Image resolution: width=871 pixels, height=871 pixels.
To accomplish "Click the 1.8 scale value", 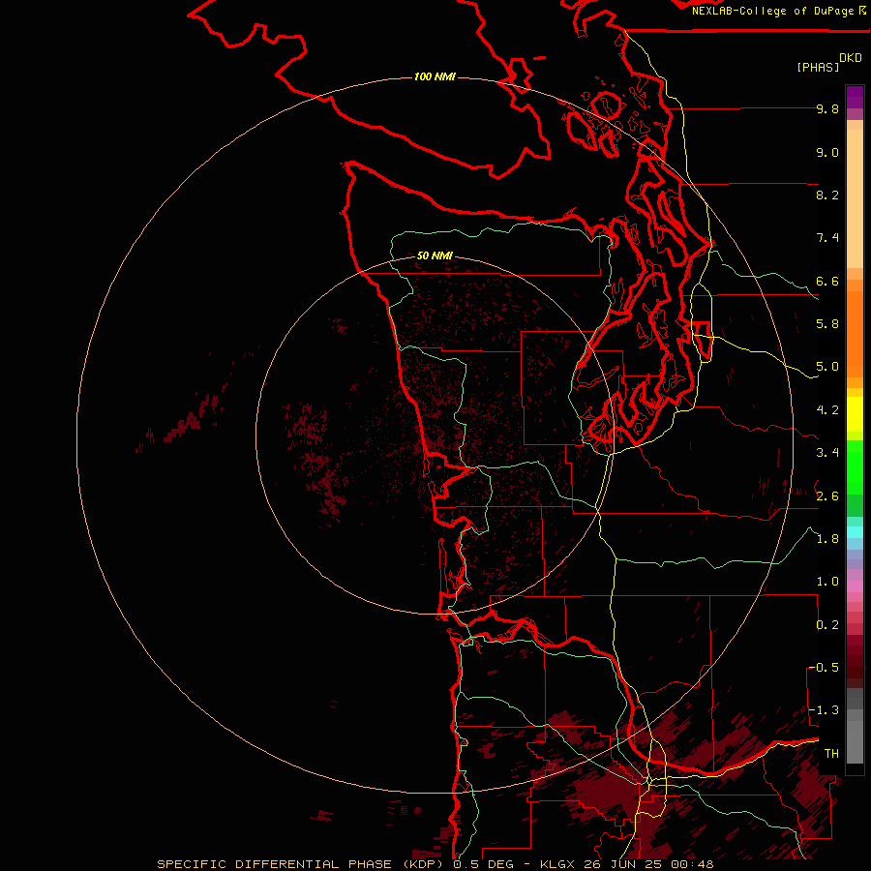I will [x=827, y=539].
